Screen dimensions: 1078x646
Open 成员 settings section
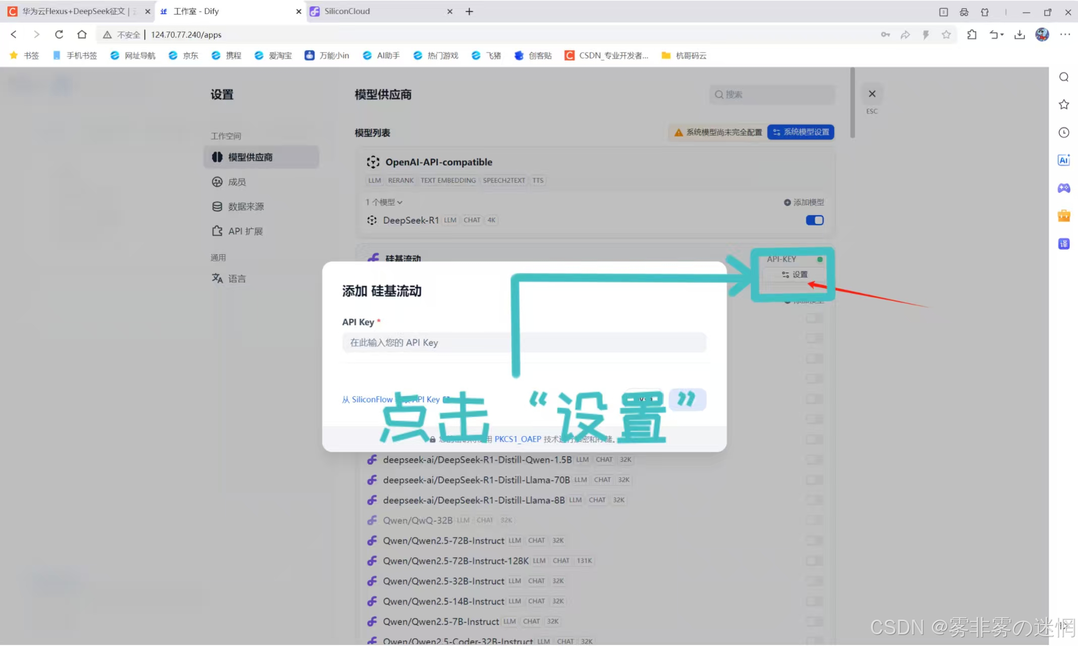tap(261, 182)
